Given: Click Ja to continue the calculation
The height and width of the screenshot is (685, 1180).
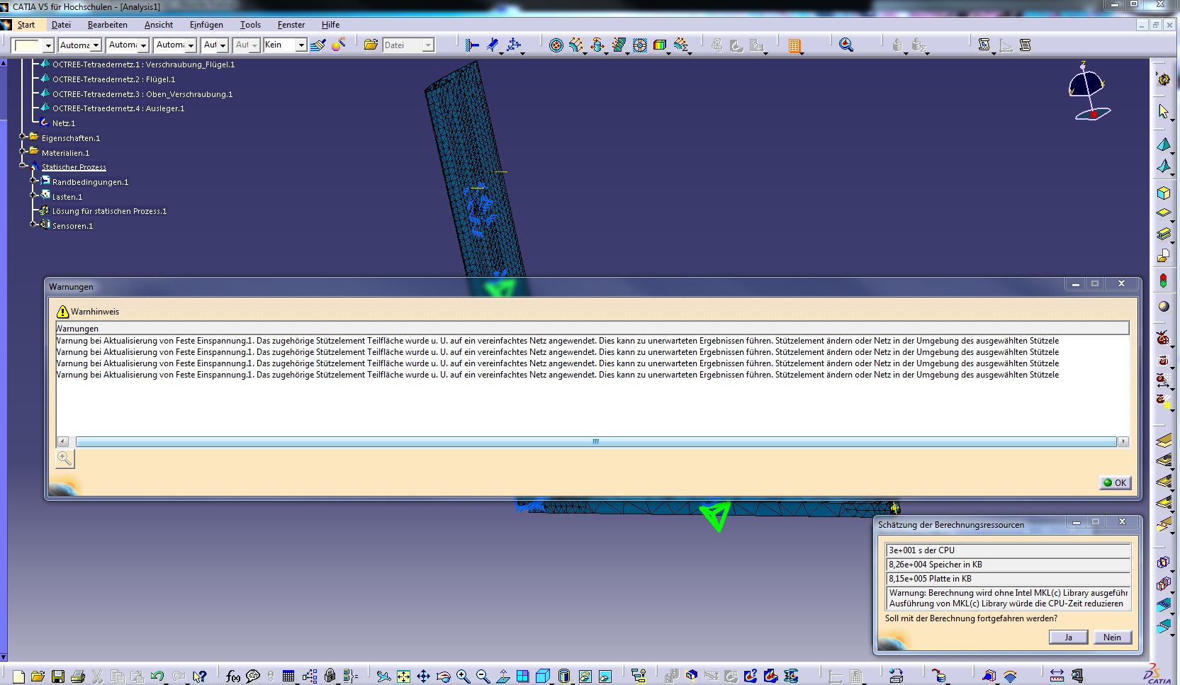Looking at the screenshot, I should point(1068,637).
